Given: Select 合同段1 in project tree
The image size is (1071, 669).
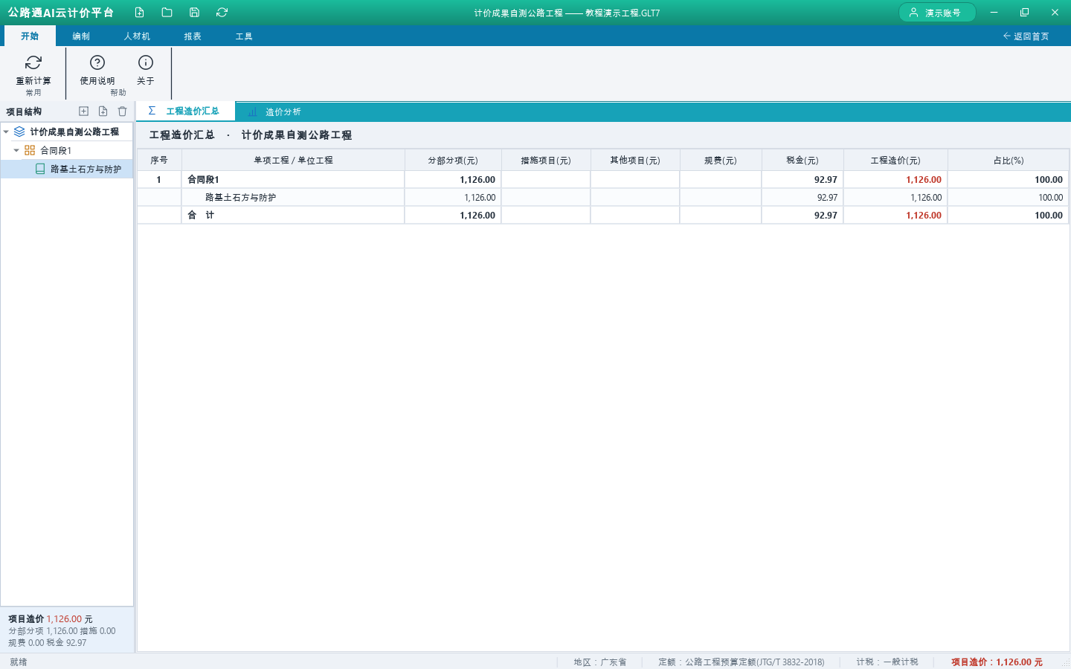Looking at the screenshot, I should [56, 150].
